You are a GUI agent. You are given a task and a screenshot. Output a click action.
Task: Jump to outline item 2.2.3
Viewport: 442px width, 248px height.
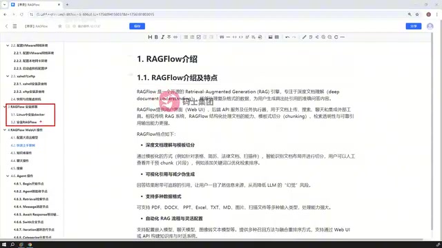click(x=30, y=68)
